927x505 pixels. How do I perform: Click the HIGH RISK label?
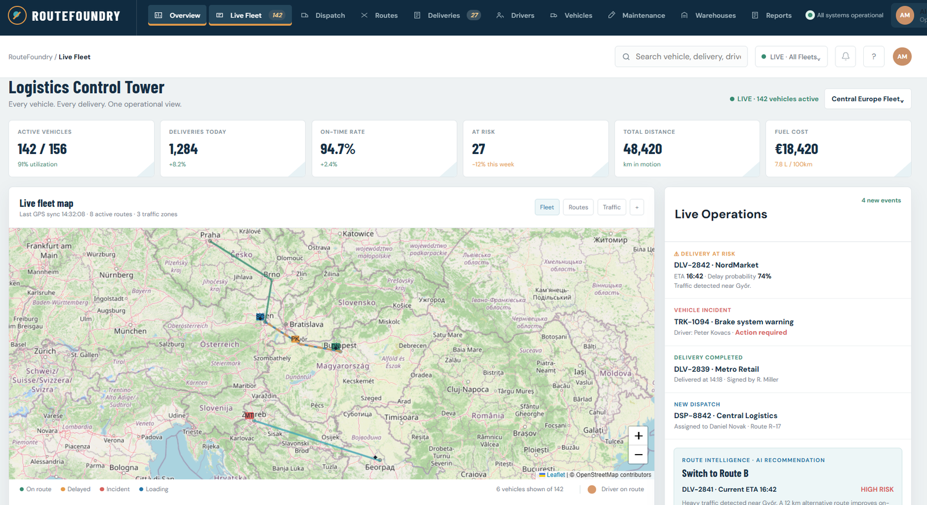[x=877, y=489]
